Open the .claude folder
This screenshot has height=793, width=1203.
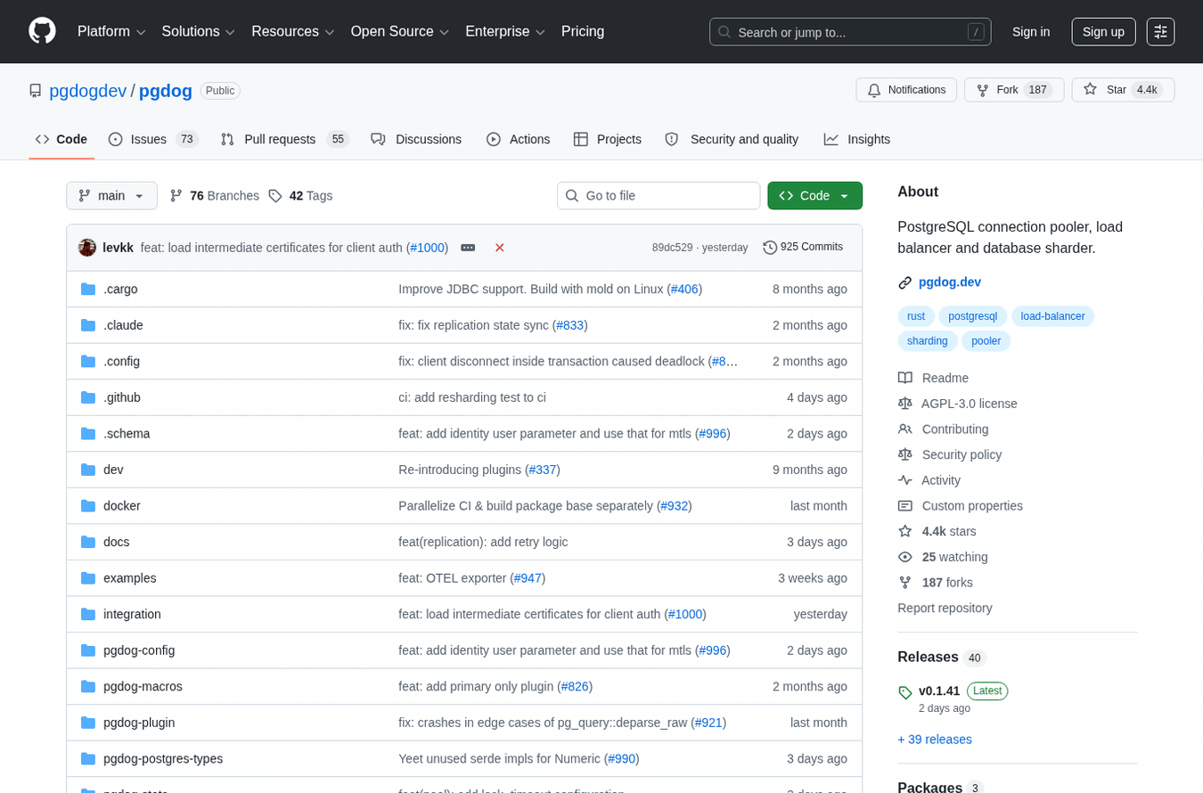point(123,325)
